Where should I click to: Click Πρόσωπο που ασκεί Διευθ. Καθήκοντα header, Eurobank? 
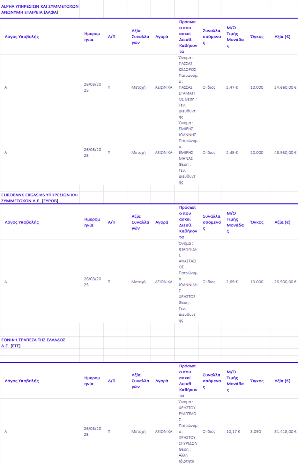click(188, 222)
